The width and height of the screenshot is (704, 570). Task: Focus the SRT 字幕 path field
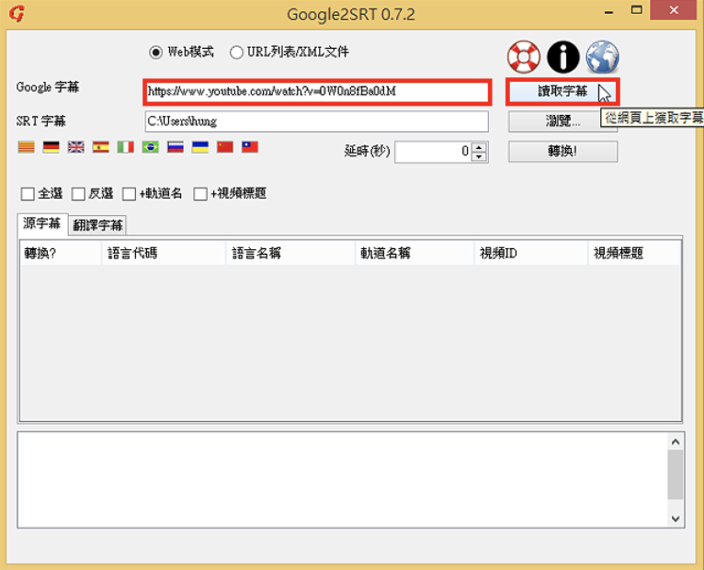317,121
